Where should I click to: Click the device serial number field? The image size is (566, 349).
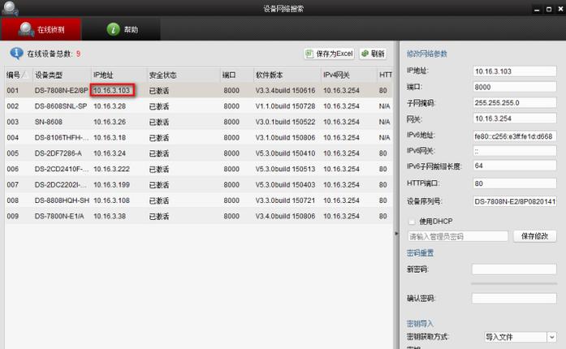514,201
